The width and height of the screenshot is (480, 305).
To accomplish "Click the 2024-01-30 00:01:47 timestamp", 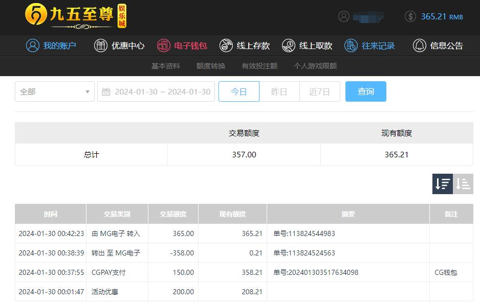I will 51,292.
